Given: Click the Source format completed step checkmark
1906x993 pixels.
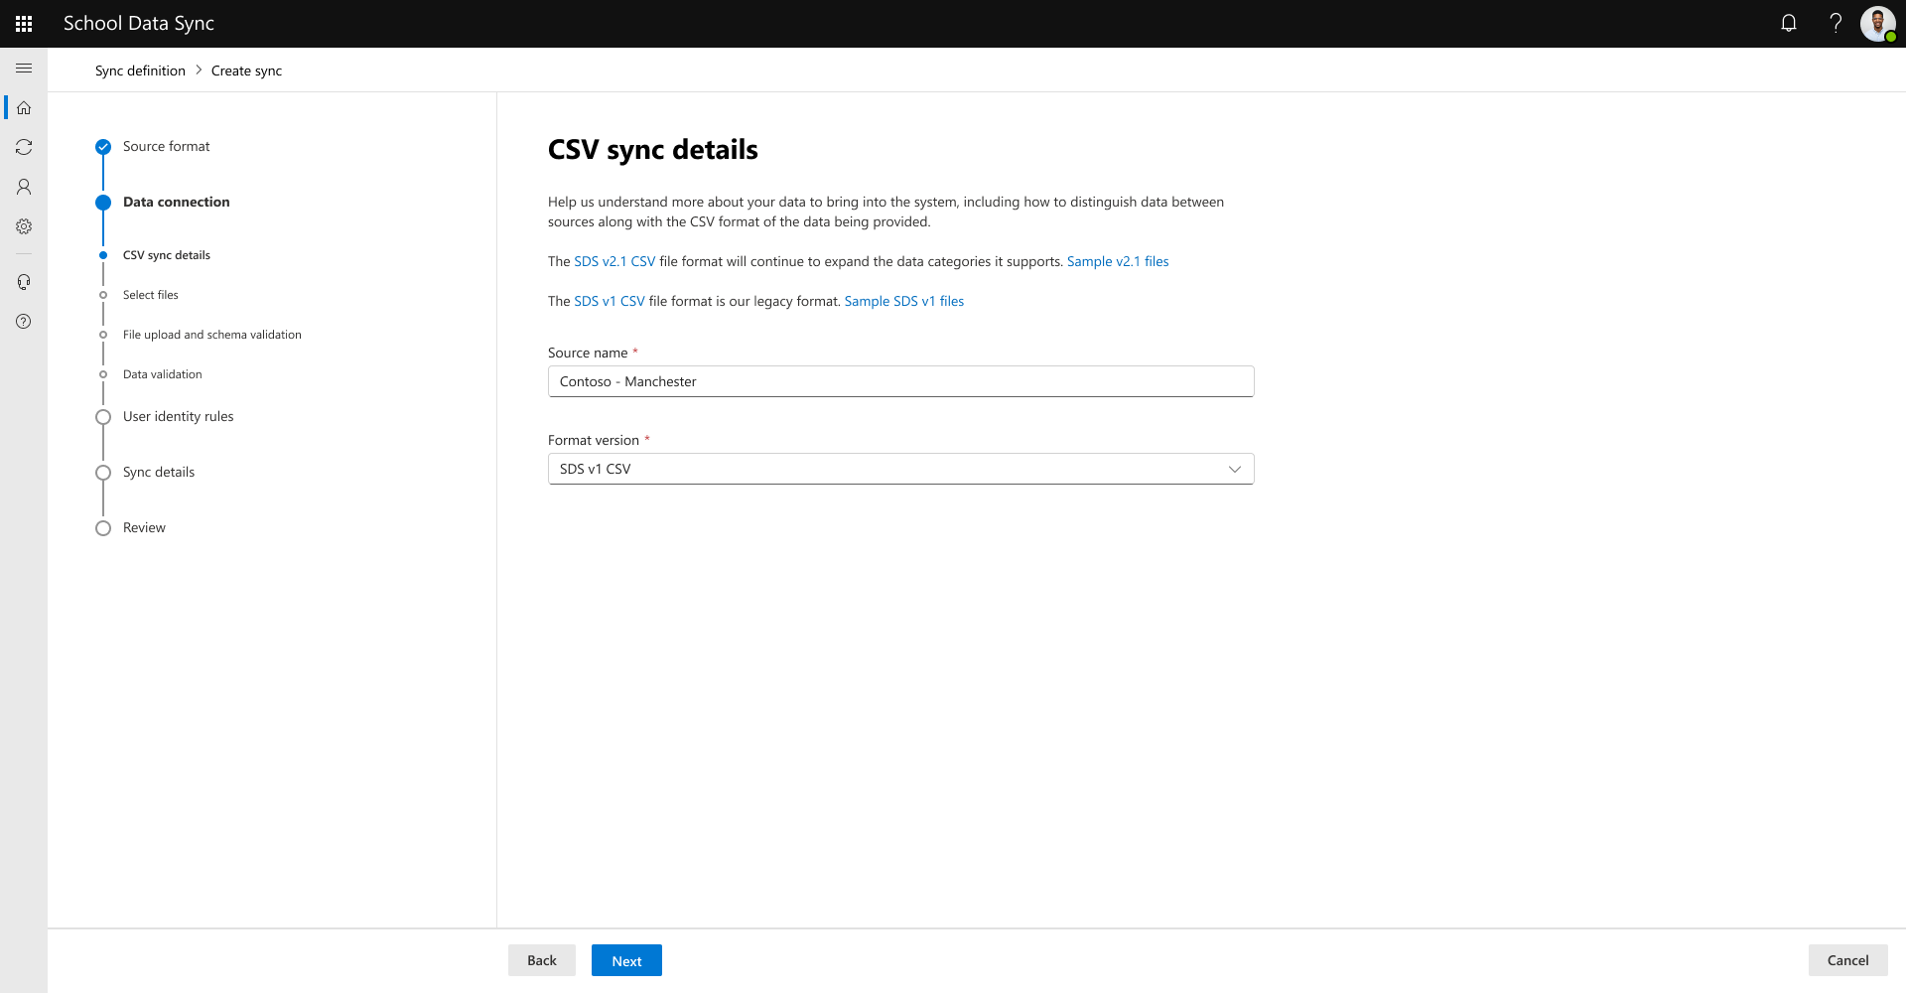Looking at the screenshot, I should [103, 147].
